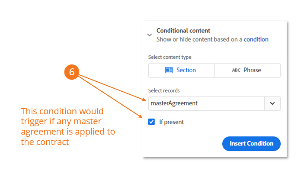The height and width of the screenshot is (177, 307).
Task: Select the Section content type
Action: coord(181,70)
